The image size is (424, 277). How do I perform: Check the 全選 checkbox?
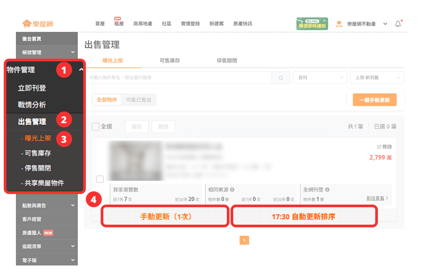[95, 126]
